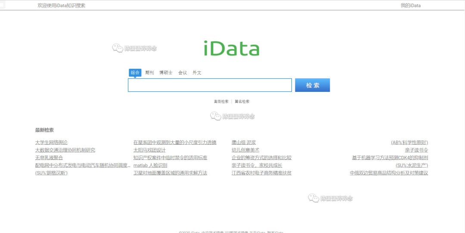Open the 博硕士 search tab
The height and width of the screenshot is (233, 465).
pyautogui.click(x=166, y=72)
